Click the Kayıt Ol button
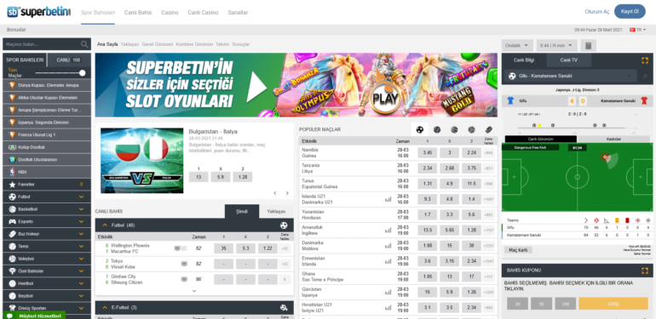 pos(630,12)
